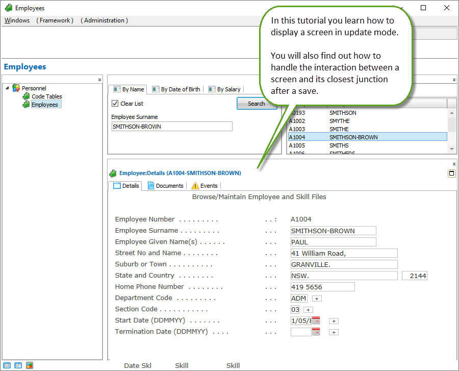Image resolution: width=459 pixels, height=371 pixels.
Task: Click State field NSW.
Action: click(344, 276)
